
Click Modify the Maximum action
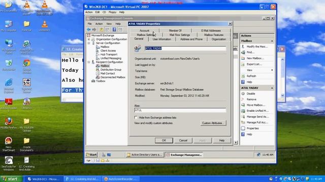[257, 47]
